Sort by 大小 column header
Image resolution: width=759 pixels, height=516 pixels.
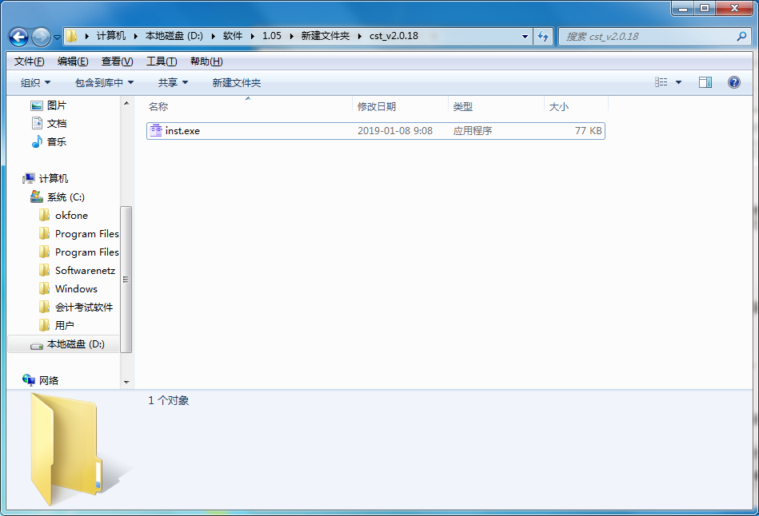[x=558, y=107]
